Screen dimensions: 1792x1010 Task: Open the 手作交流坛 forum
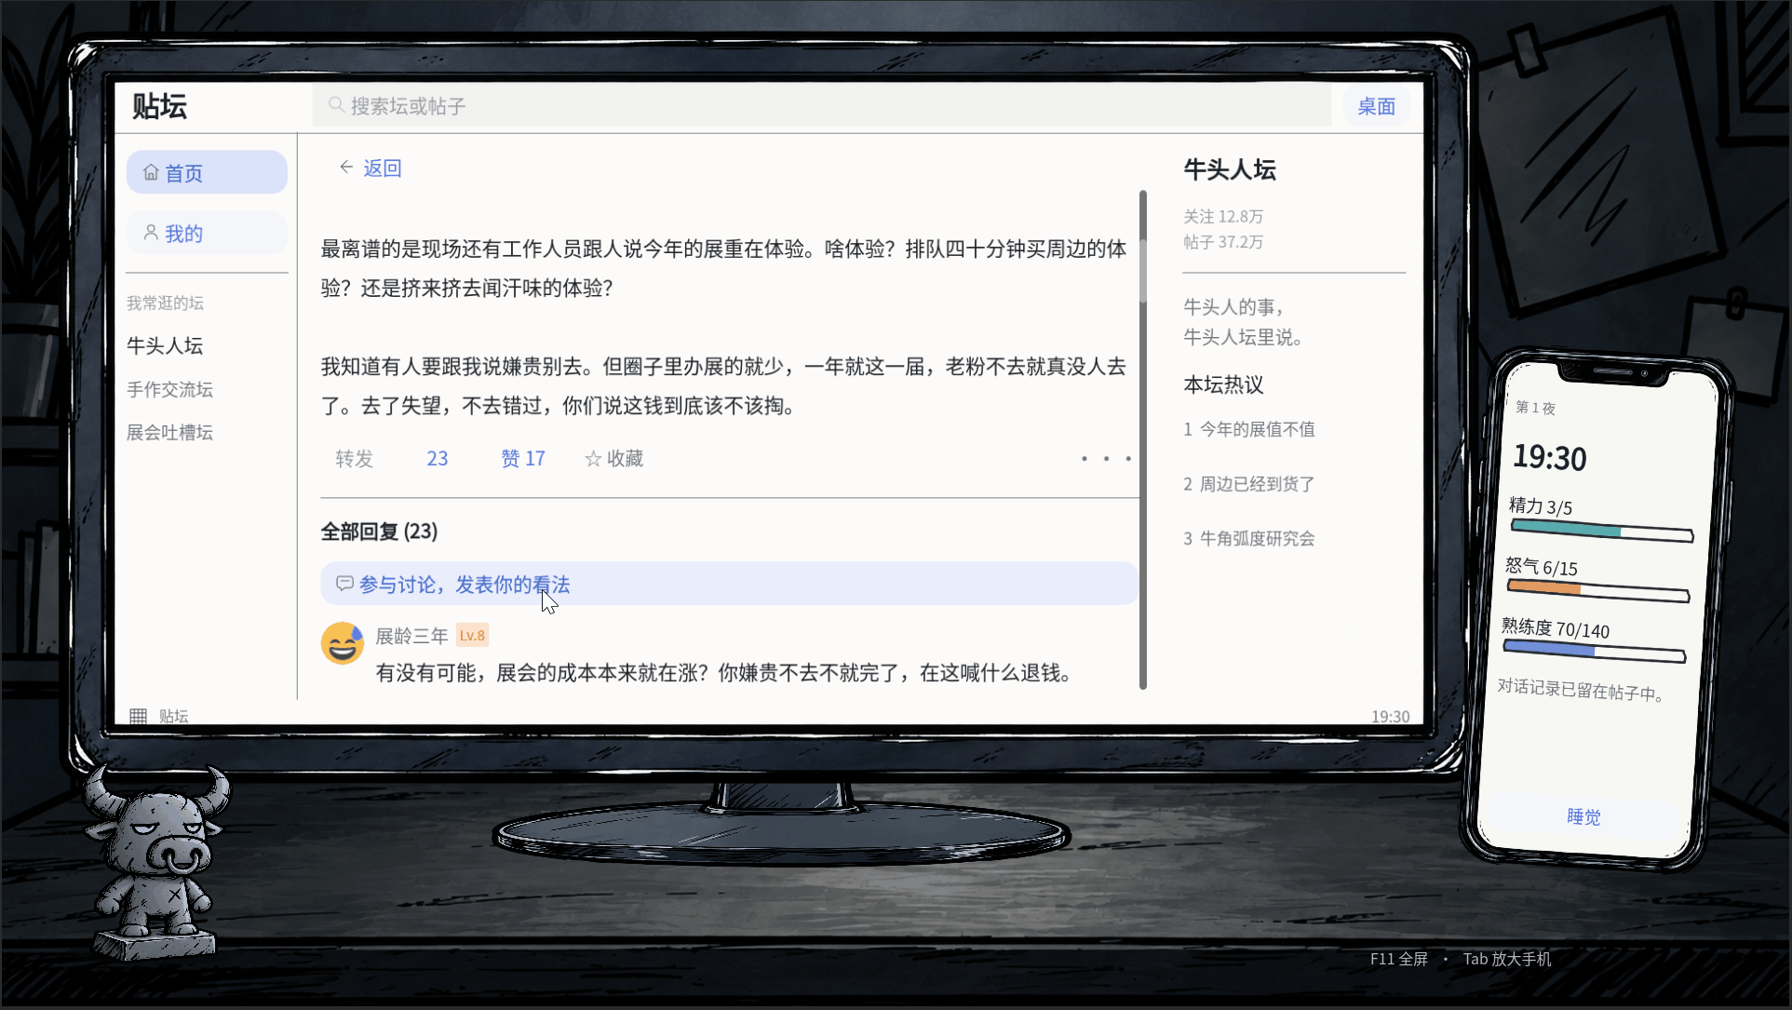pos(169,389)
